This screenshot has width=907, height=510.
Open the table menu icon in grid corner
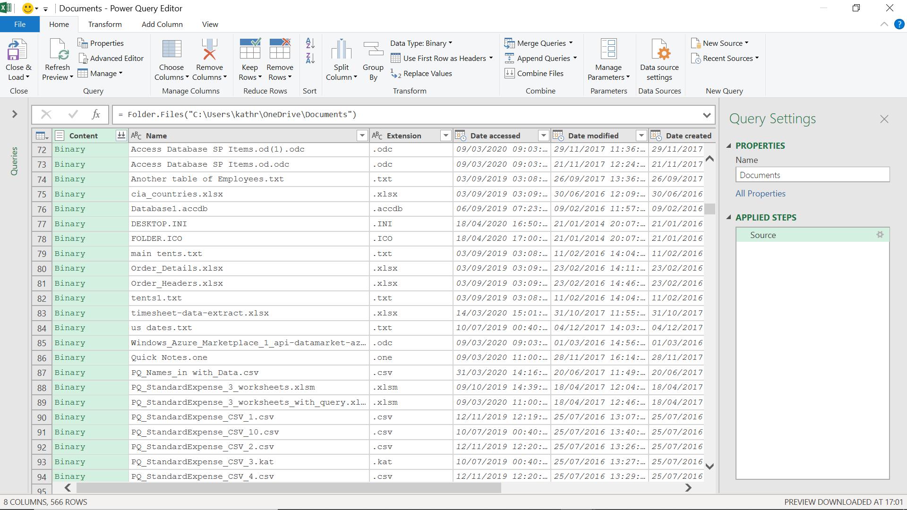[x=42, y=136]
